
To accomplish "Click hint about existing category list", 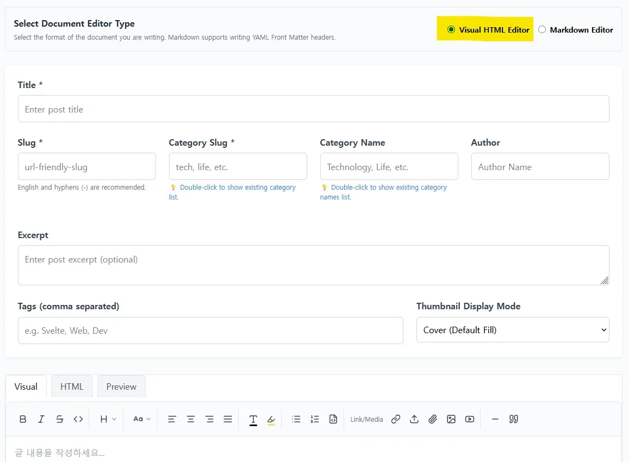I will [232, 192].
